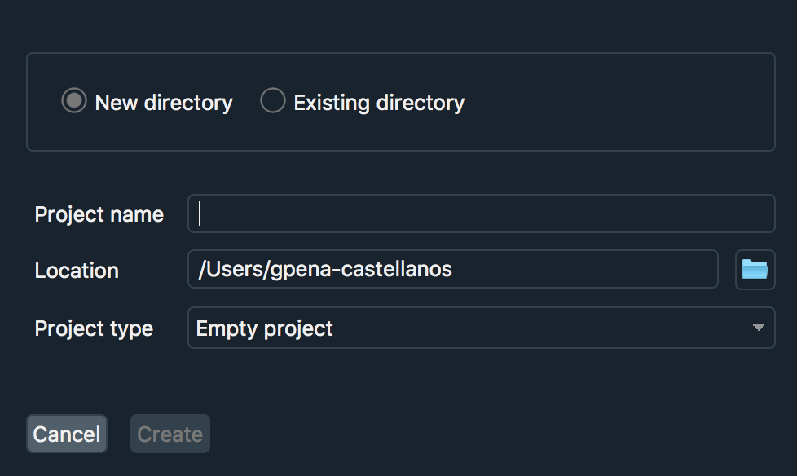Click the /Users/gpena-castellanos path text
The width and height of the screenshot is (797, 476).
tap(325, 270)
